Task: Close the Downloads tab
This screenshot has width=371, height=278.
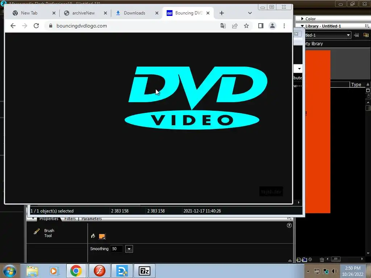Action: [157, 13]
